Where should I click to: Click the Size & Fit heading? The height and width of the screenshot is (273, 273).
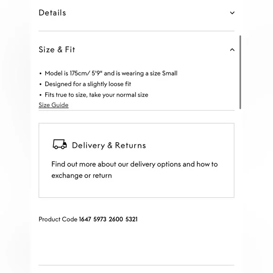57,49
